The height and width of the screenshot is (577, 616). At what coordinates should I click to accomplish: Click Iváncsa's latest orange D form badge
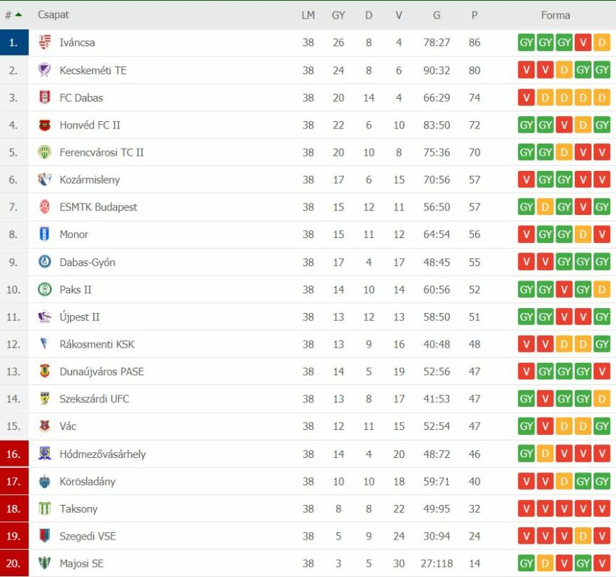click(602, 43)
